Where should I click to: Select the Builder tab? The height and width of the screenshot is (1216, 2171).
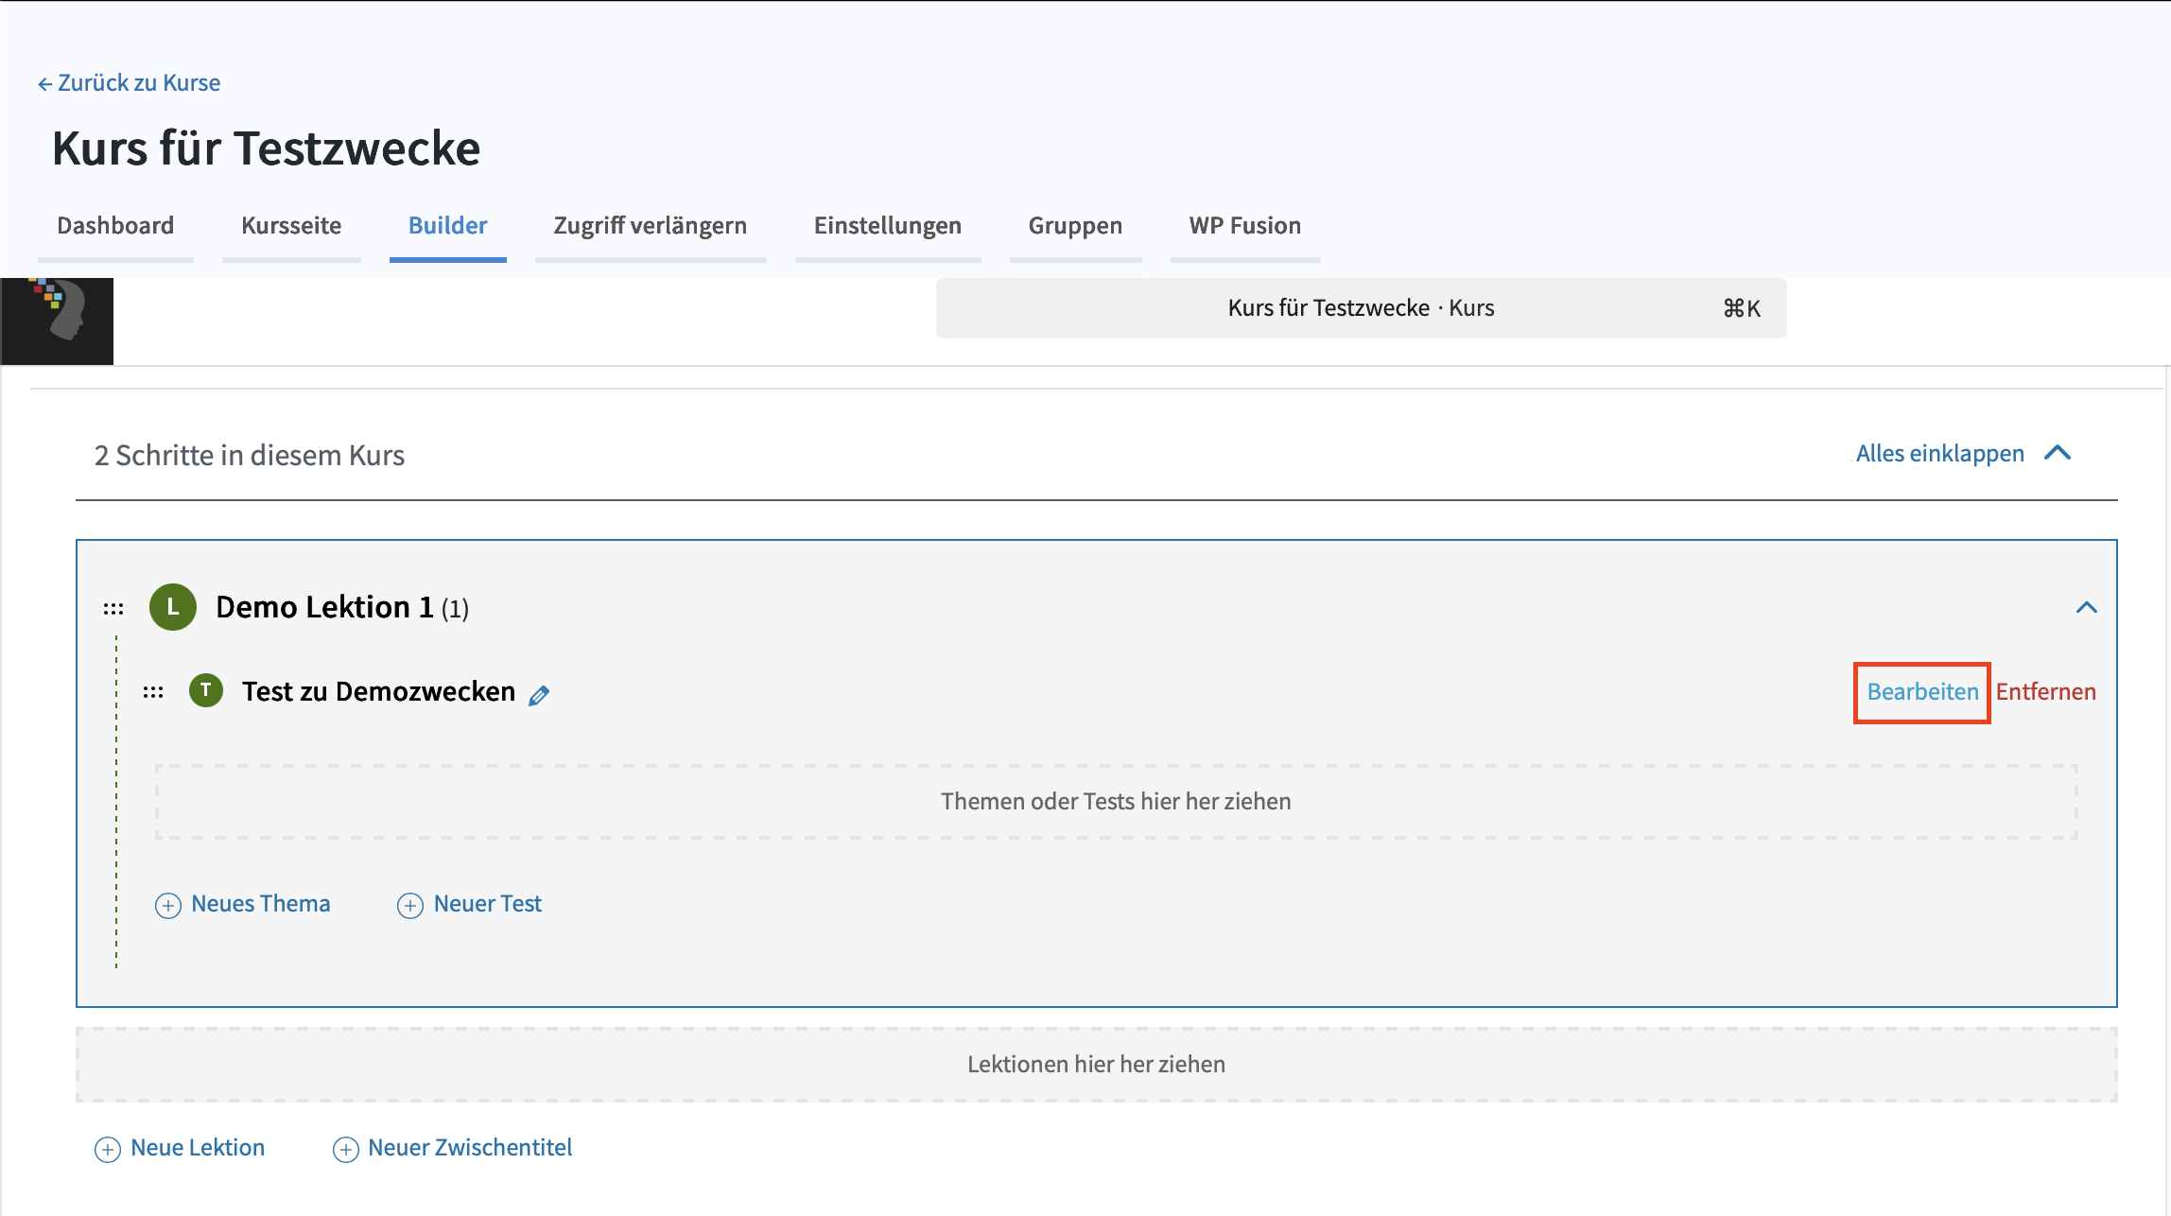(447, 225)
